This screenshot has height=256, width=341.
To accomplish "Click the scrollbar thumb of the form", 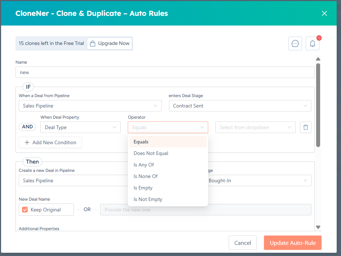I will tap(318, 105).
